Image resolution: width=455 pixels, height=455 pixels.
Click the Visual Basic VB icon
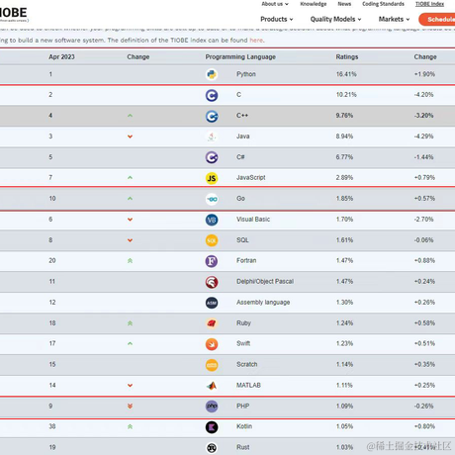[x=212, y=220]
